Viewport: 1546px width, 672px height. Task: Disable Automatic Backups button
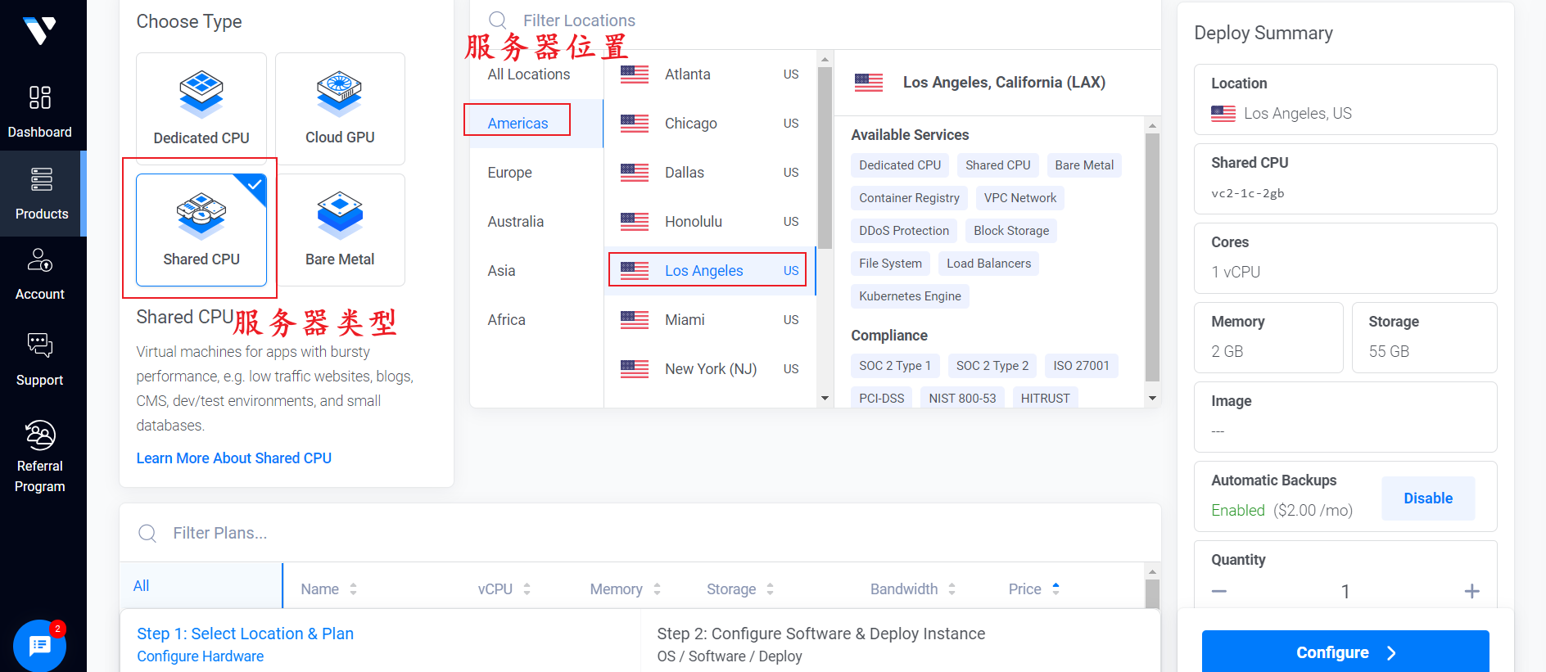(x=1428, y=498)
